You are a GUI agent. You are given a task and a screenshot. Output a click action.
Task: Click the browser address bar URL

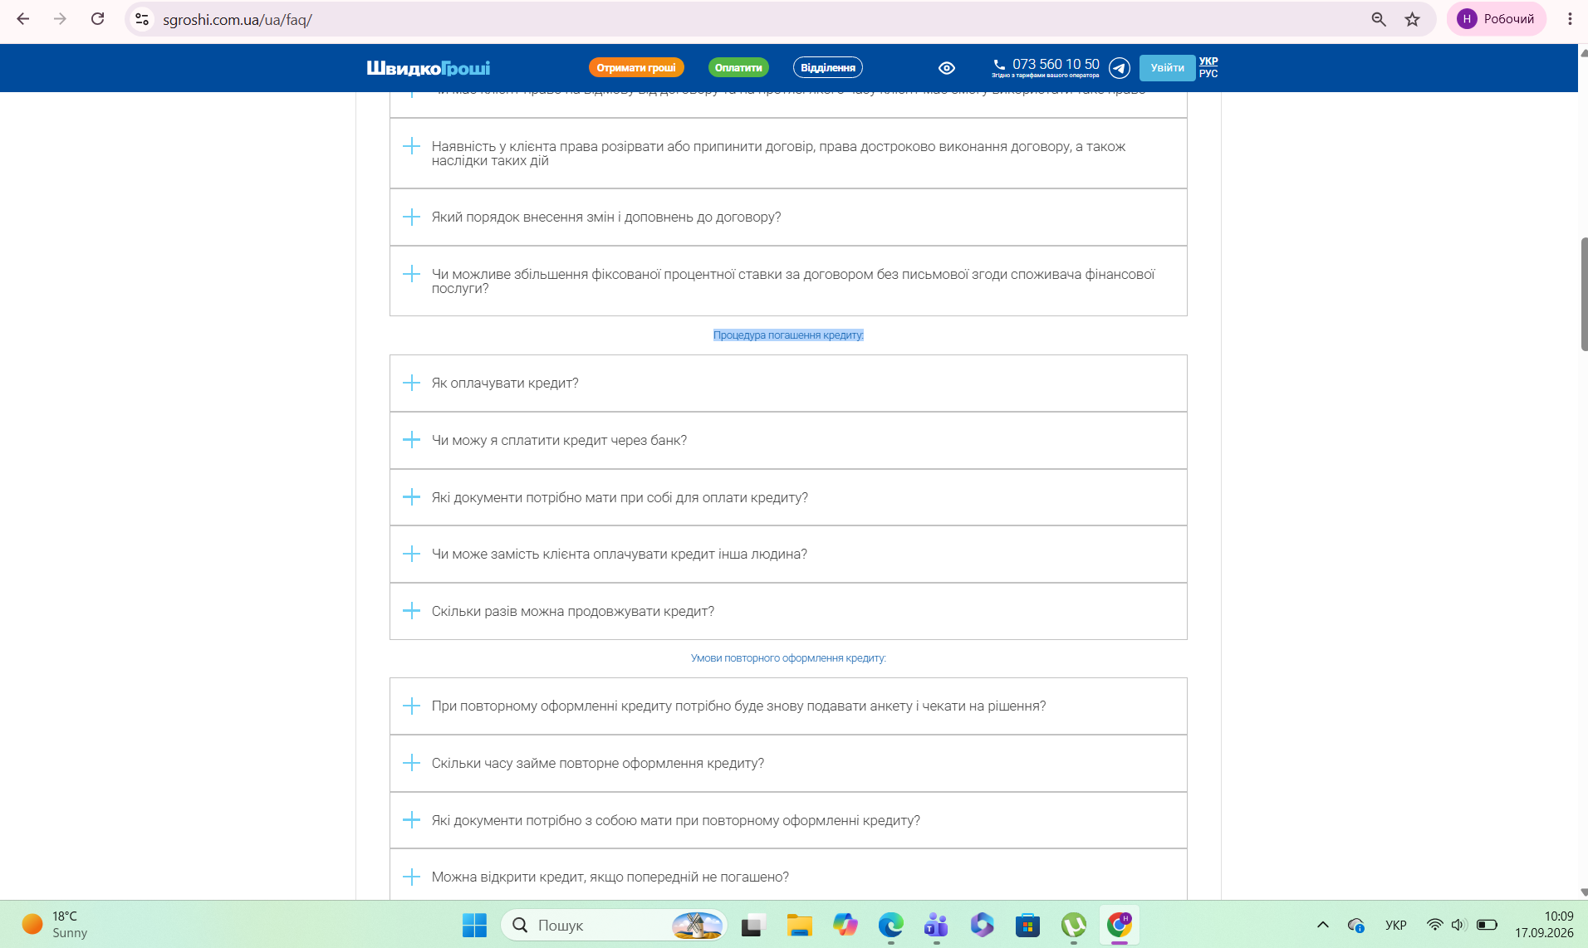pyautogui.click(x=238, y=20)
